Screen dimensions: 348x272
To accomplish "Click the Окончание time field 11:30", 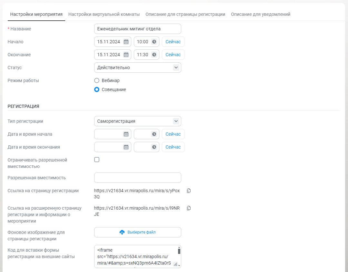I will (x=146, y=55).
